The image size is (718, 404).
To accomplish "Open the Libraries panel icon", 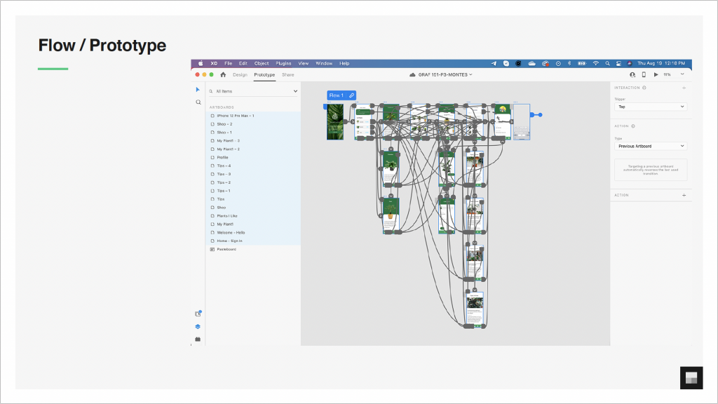I will 198,314.
